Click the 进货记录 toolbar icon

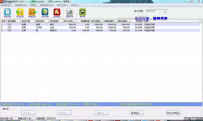click(20, 12)
